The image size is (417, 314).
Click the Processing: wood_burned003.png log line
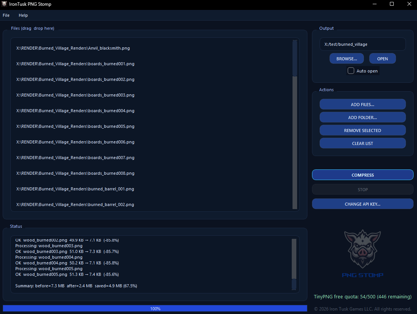tap(49, 246)
